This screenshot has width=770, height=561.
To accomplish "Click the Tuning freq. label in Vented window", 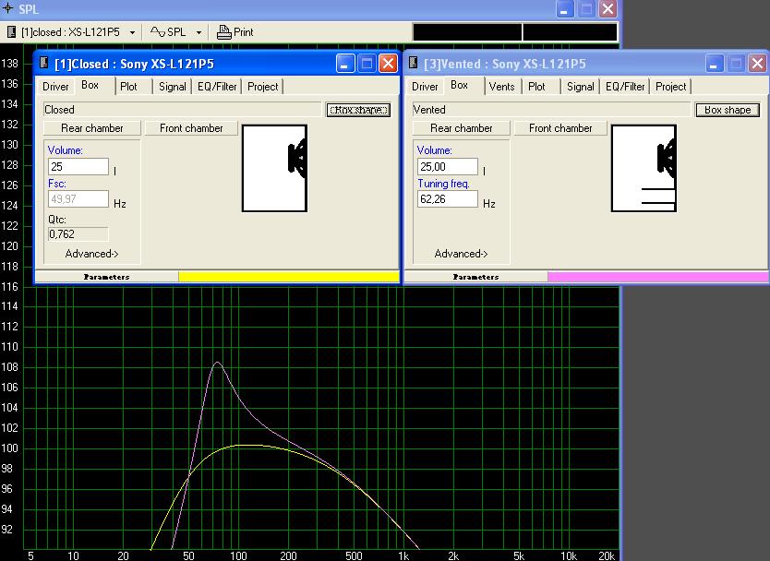I will pyautogui.click(x=443, y=184).
